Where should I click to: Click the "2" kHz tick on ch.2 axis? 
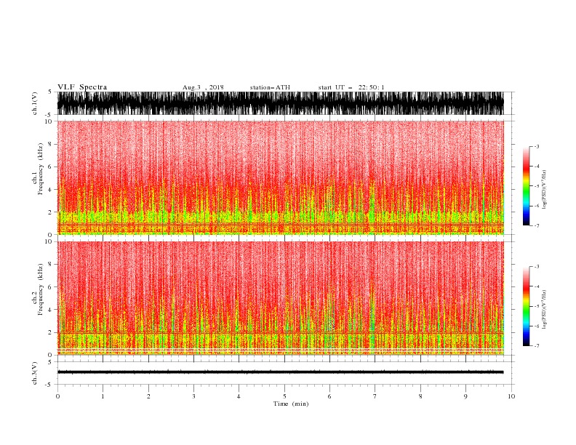coord(50,332)
